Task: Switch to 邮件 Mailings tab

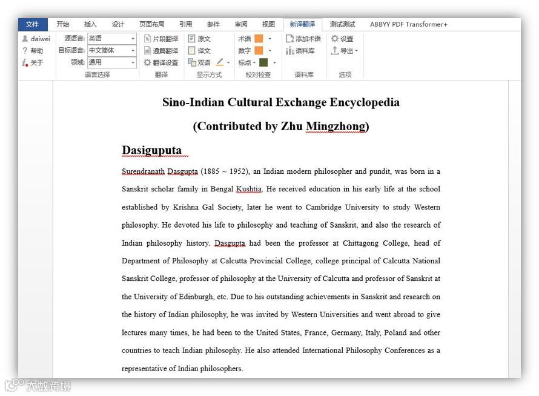Action: (213, 24)
